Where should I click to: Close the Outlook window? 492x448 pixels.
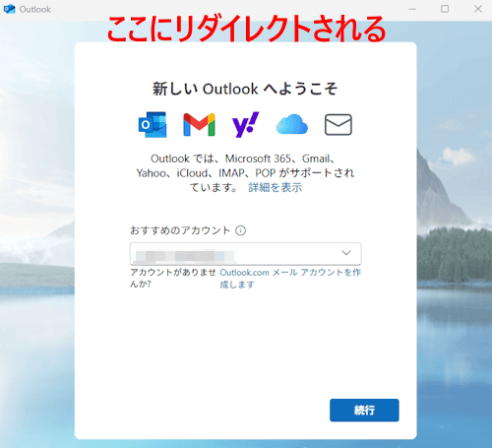pyautogui.click(x=478, y=9)
